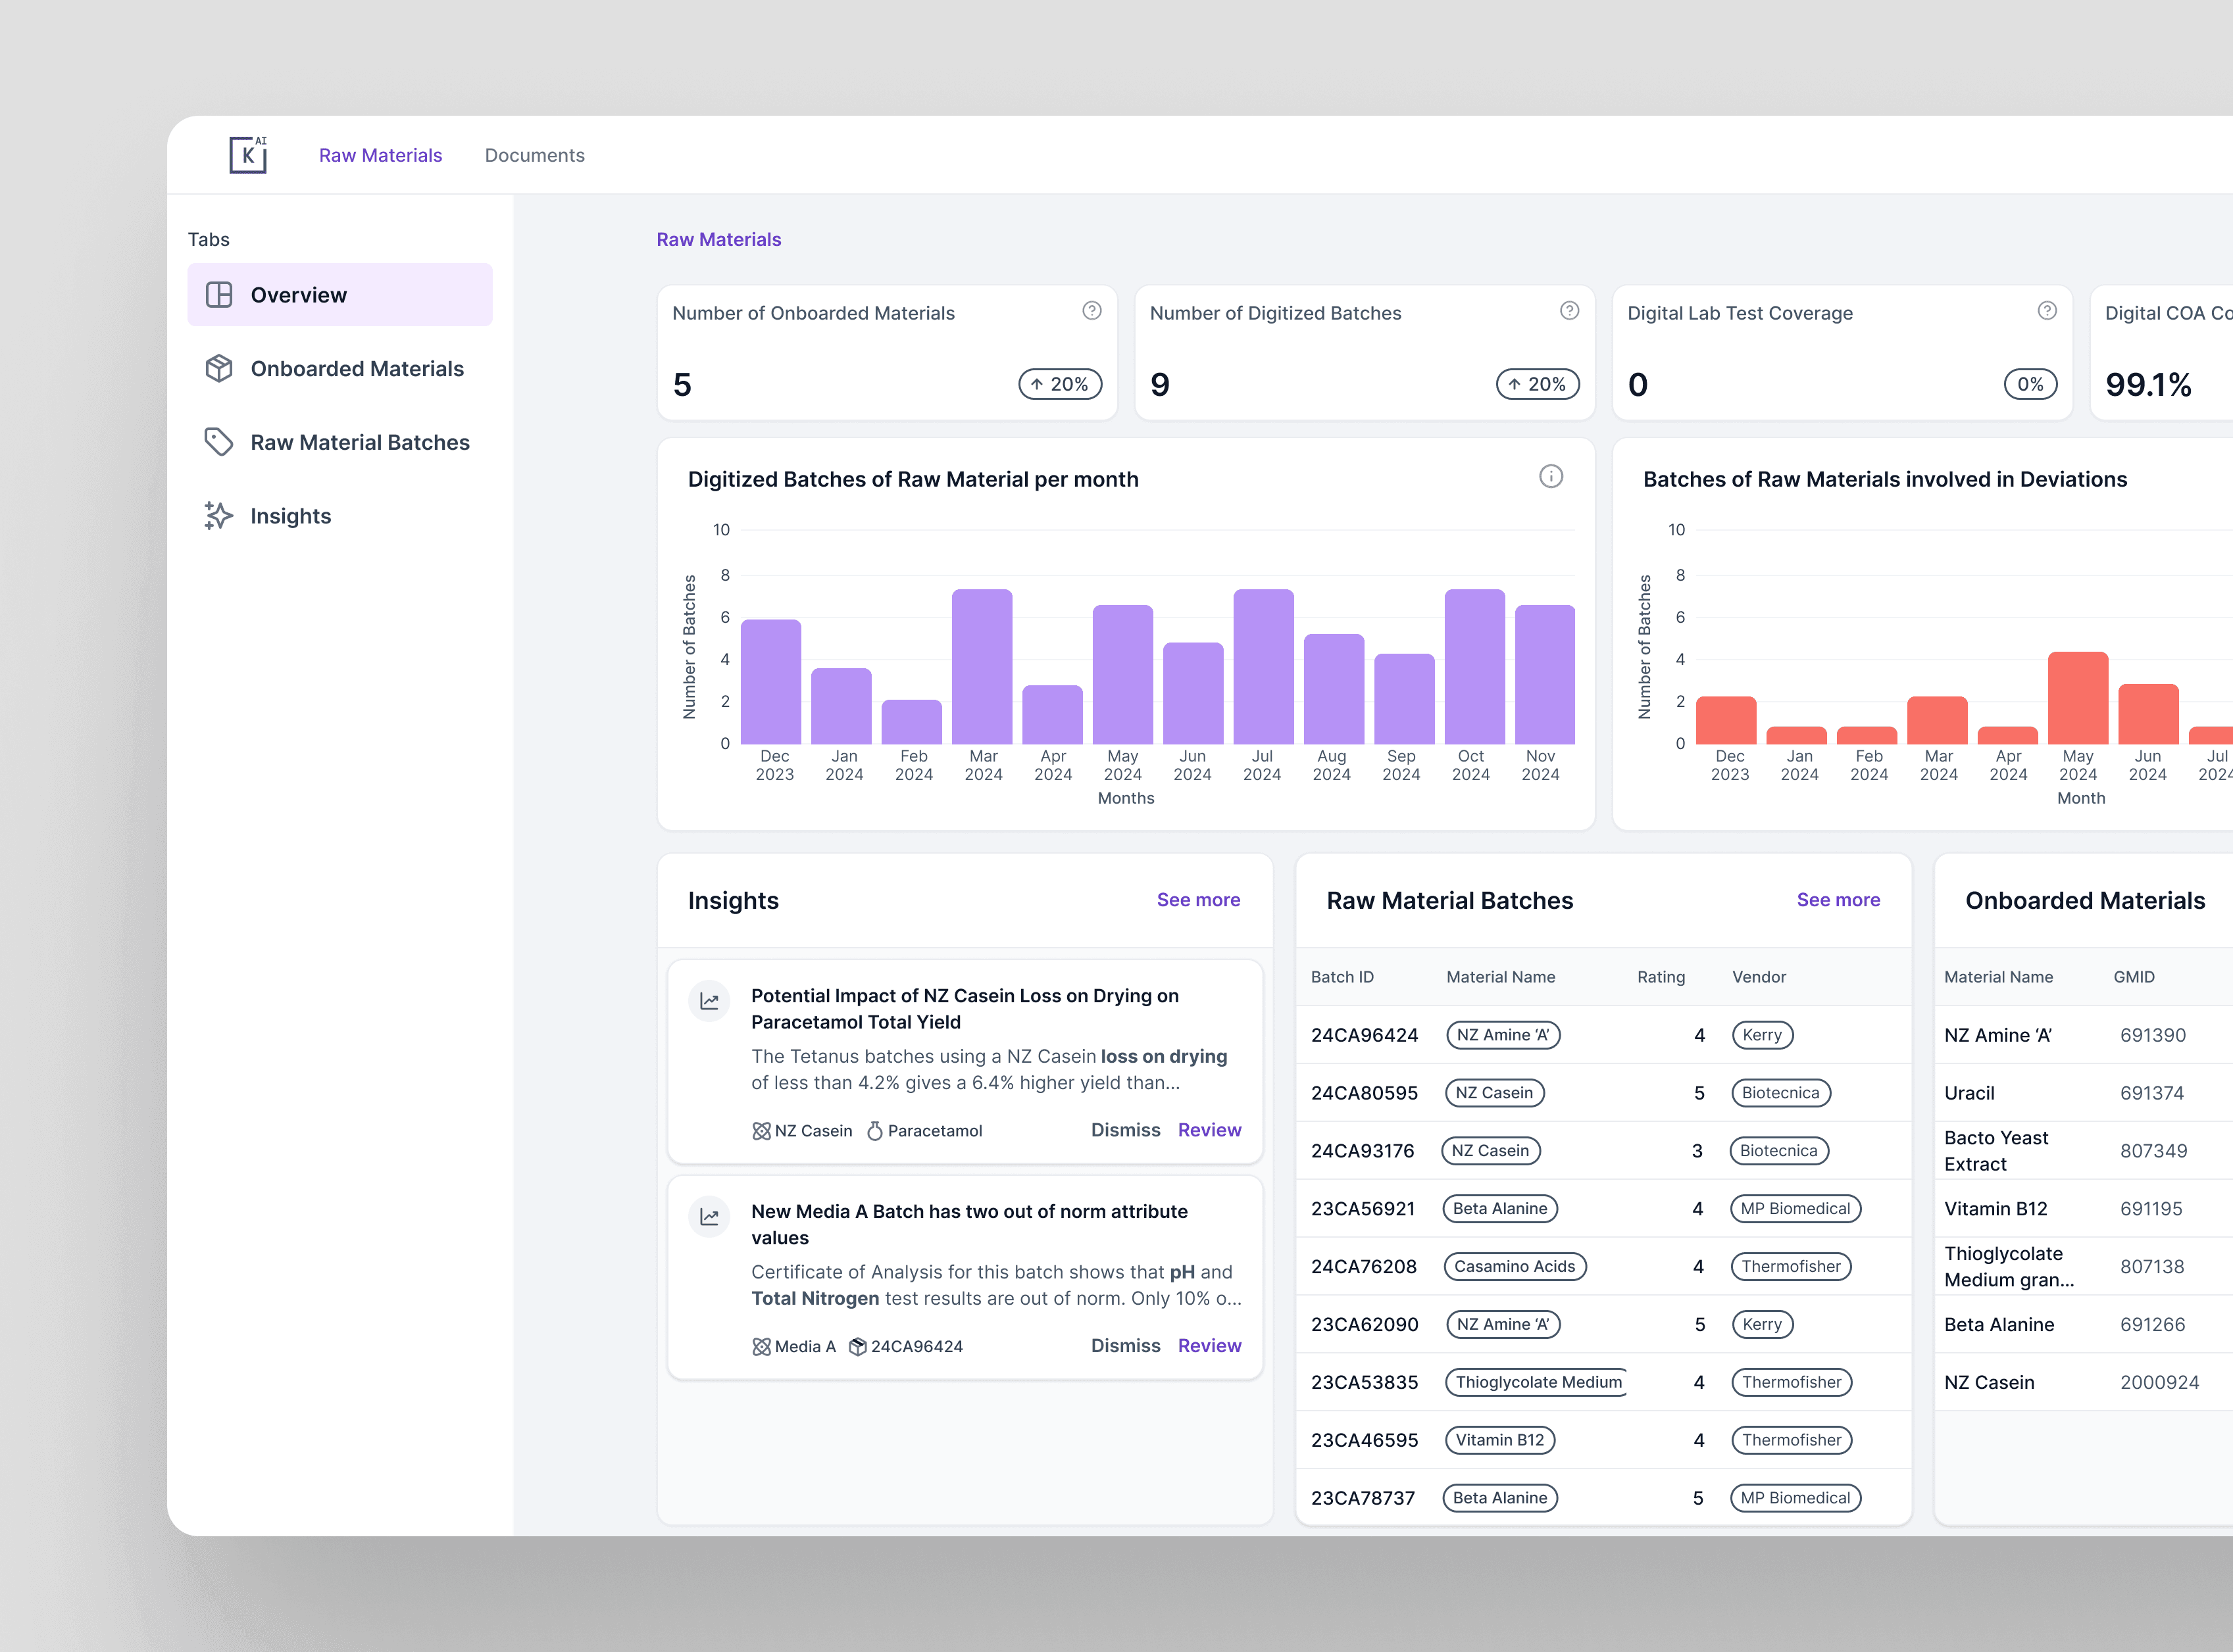Click the Kerry vendor pill for batch 24CA96424
The image size is (2233, 1652).
[x=1762, y=1035]
